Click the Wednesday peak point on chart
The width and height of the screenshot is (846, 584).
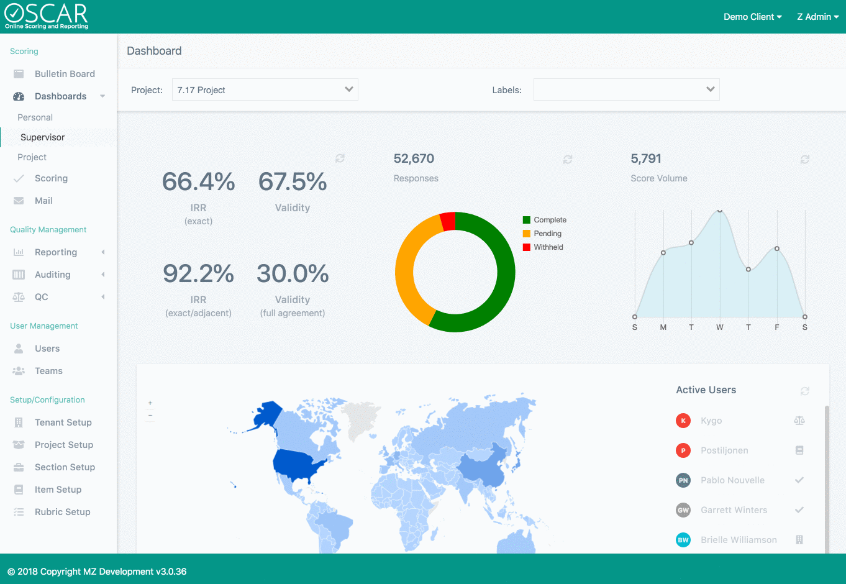tap(720, 211)
